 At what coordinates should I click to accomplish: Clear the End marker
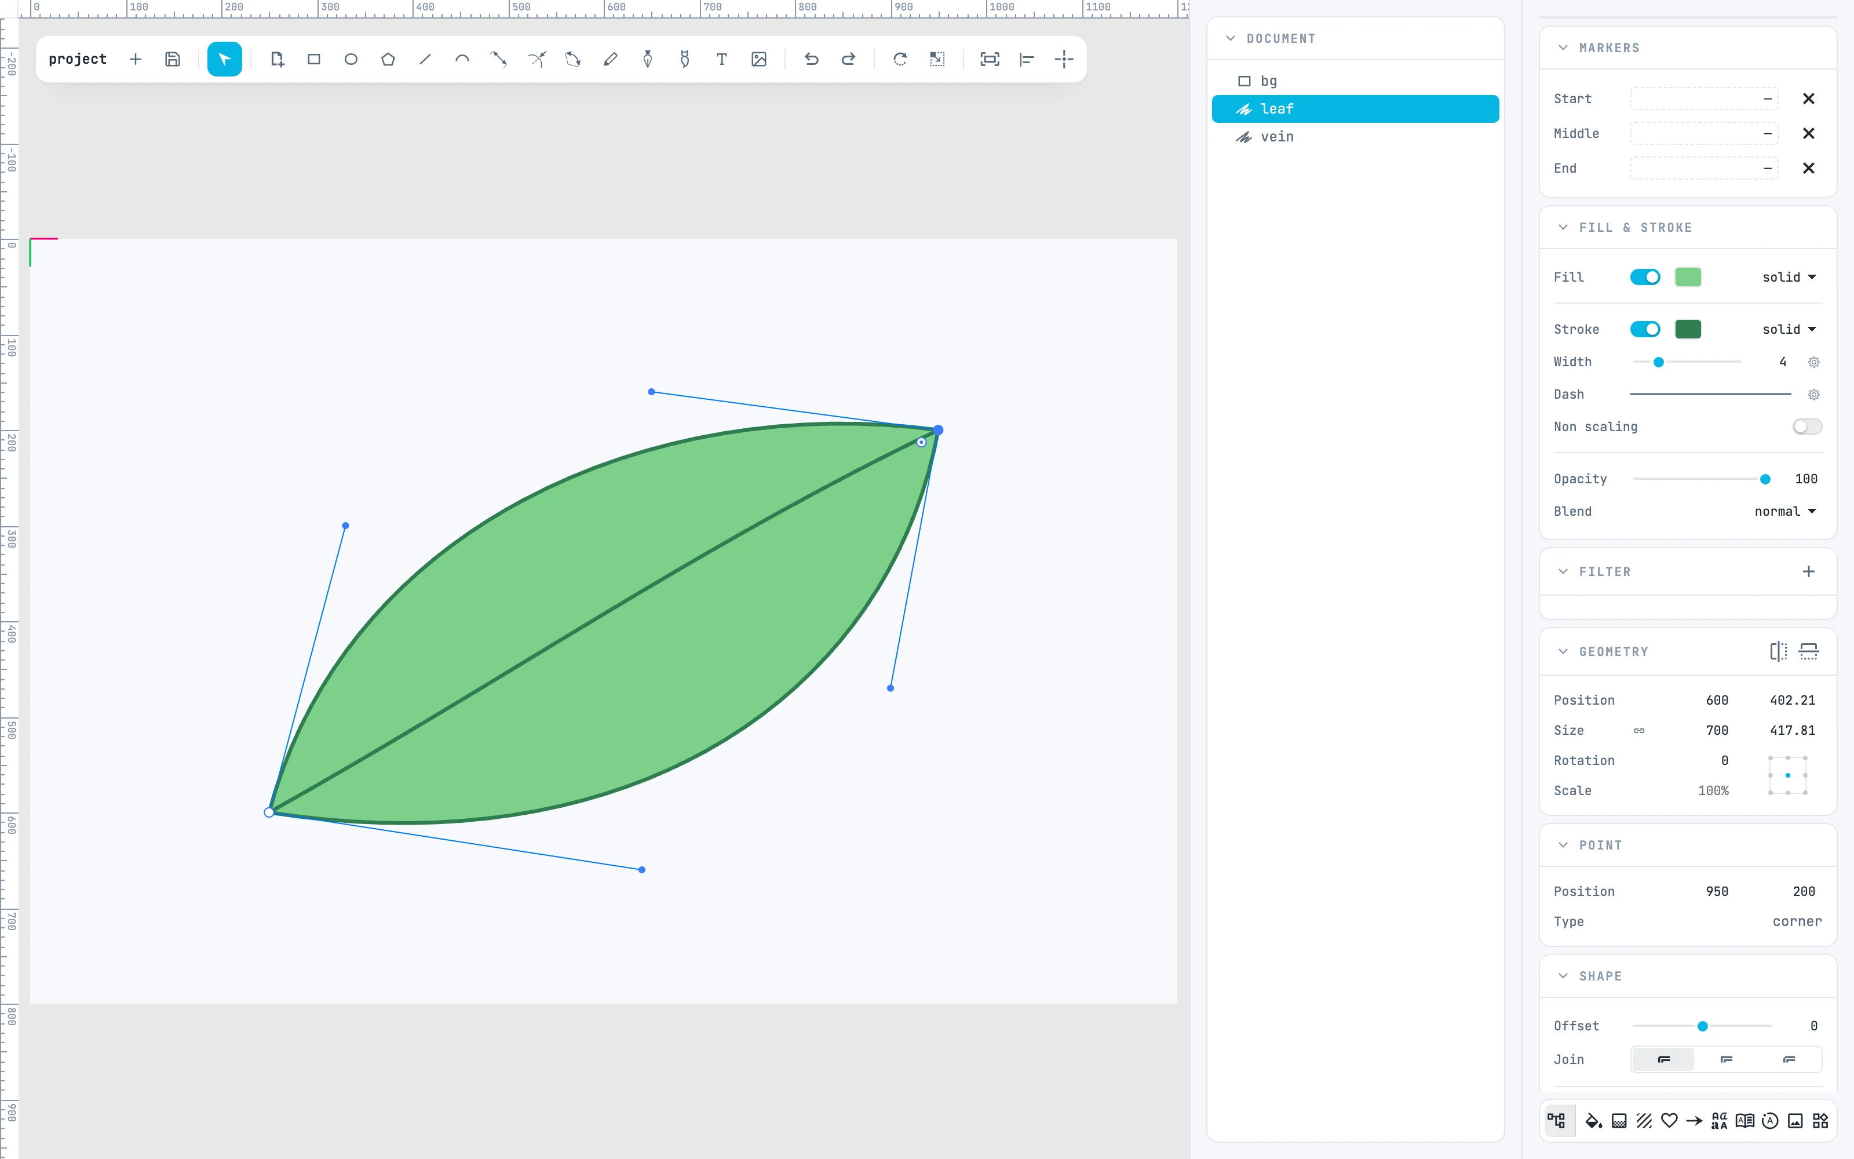[1809, 168]
